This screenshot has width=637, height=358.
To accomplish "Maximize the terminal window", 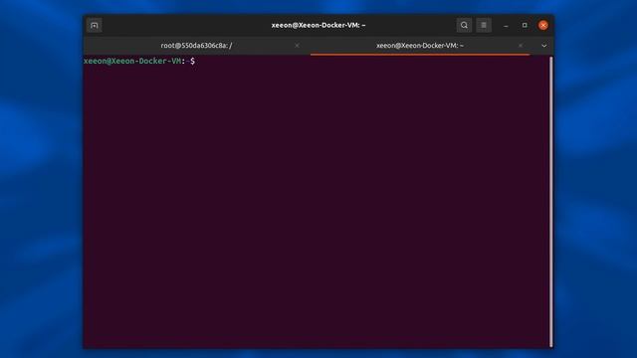I will click(x=525, y=25).
